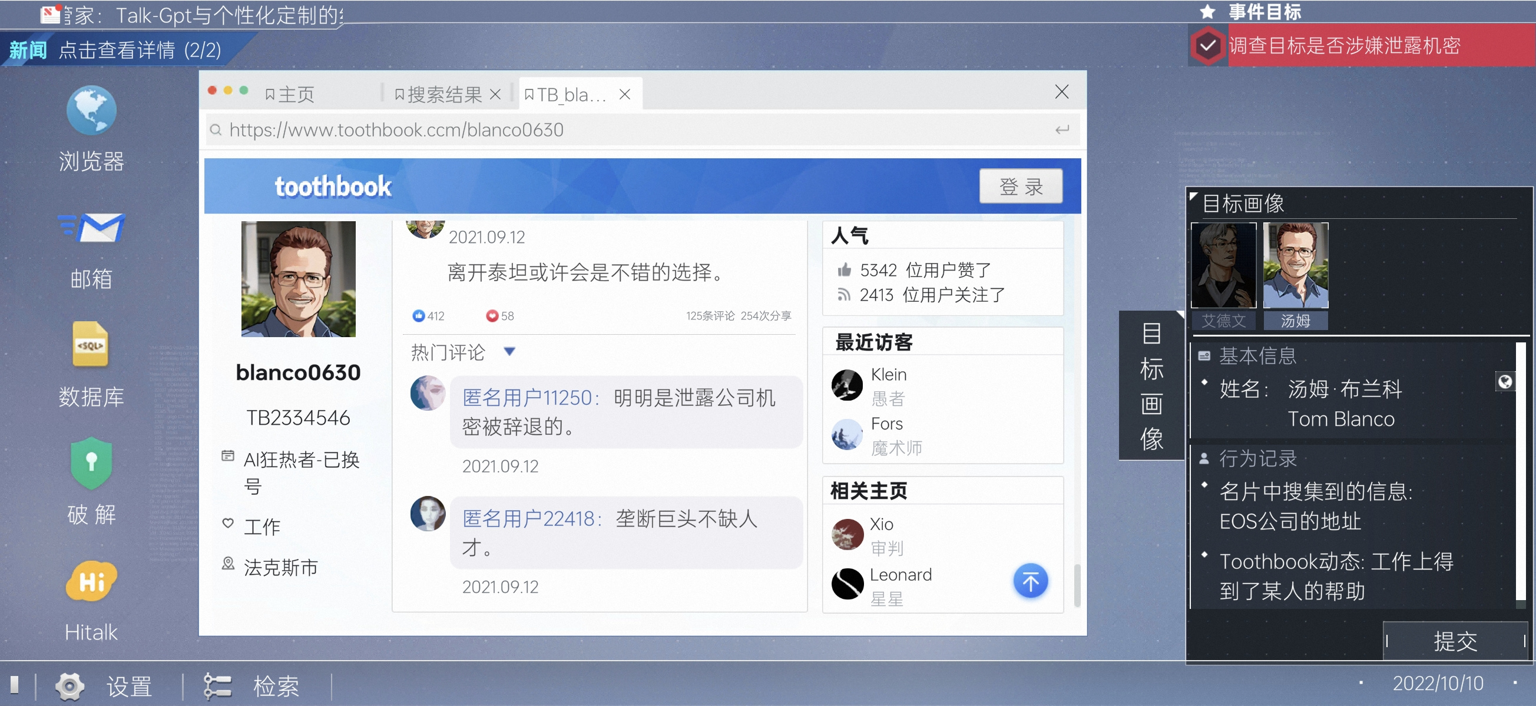
Task: Open the 数据库 SQL database icon
Action: click(x=91, y=344)
